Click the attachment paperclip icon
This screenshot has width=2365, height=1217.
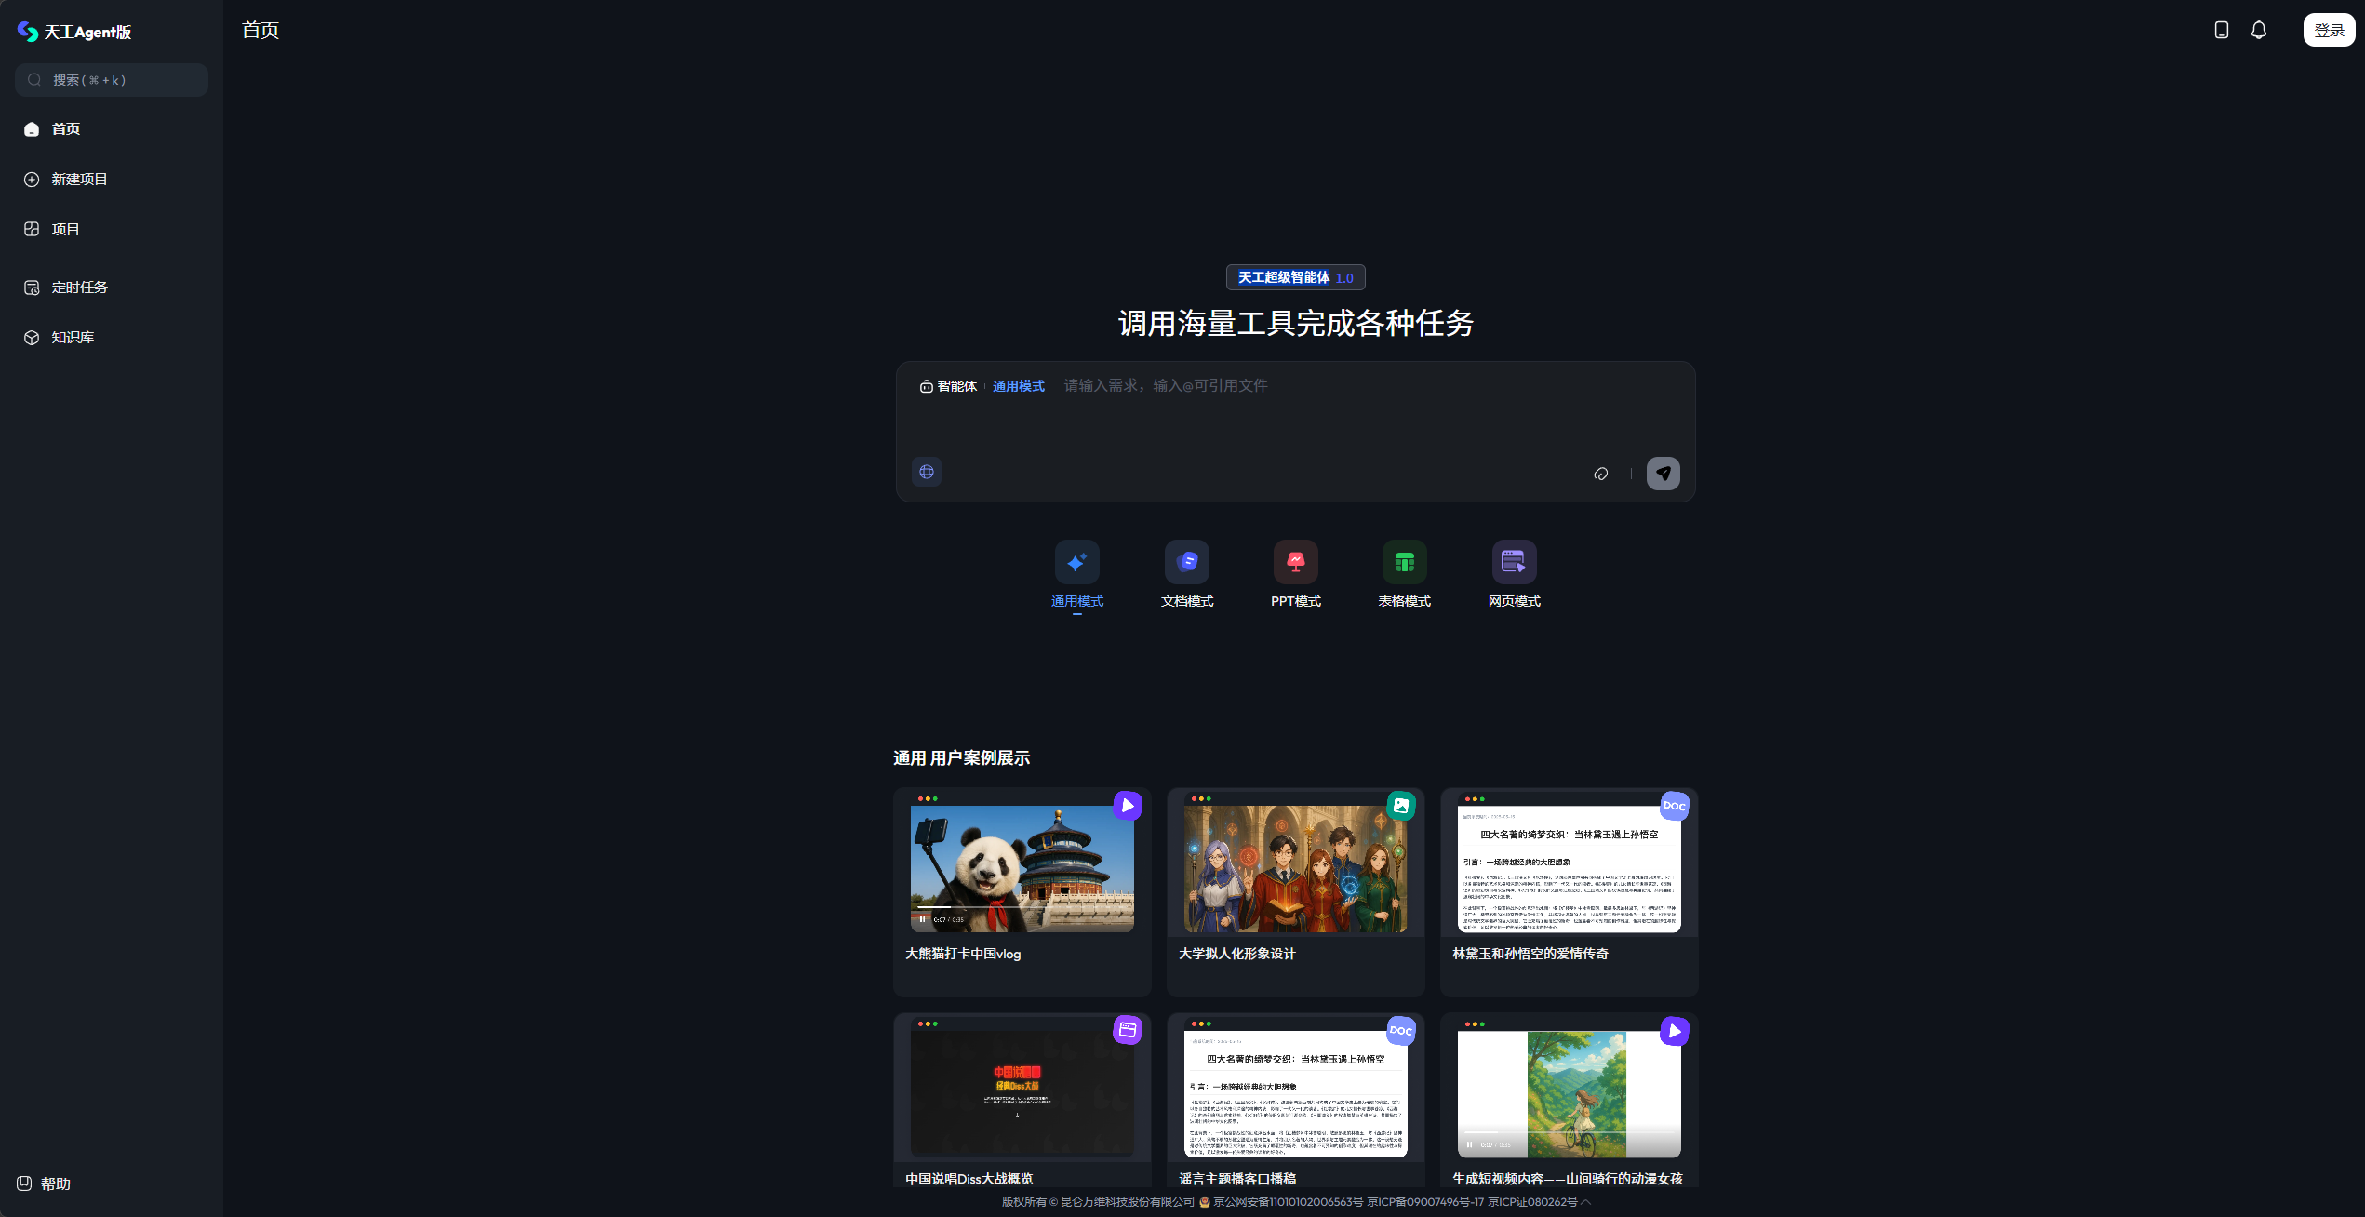click(1601, 474)
